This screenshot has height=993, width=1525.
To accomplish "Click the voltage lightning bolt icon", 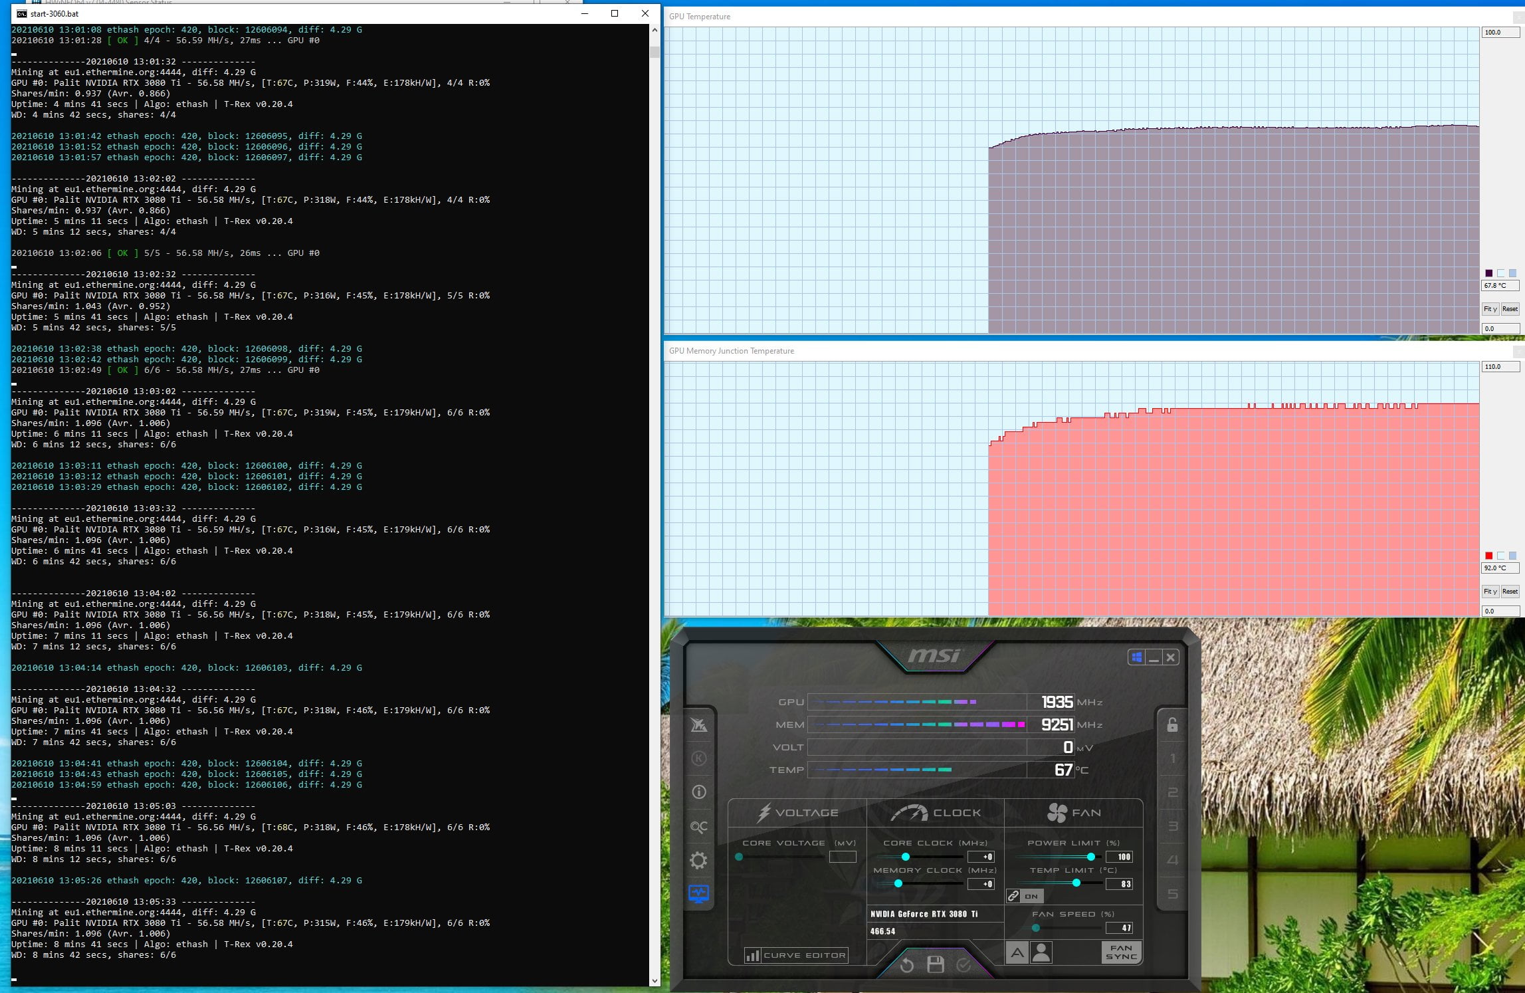I will tap(764, 812).
